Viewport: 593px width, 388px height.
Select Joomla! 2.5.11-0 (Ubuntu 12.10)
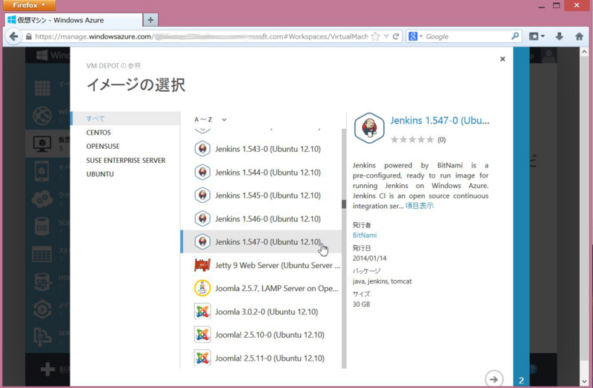point(261,358)
